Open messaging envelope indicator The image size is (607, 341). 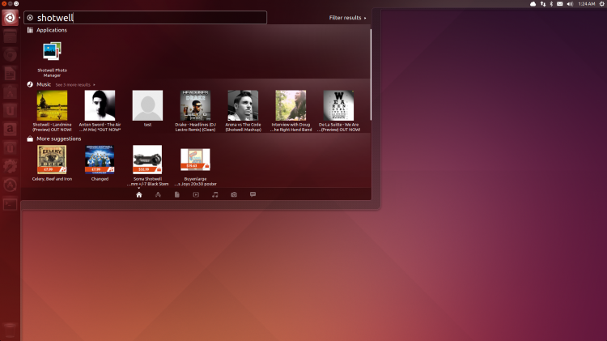pos(560,4)
